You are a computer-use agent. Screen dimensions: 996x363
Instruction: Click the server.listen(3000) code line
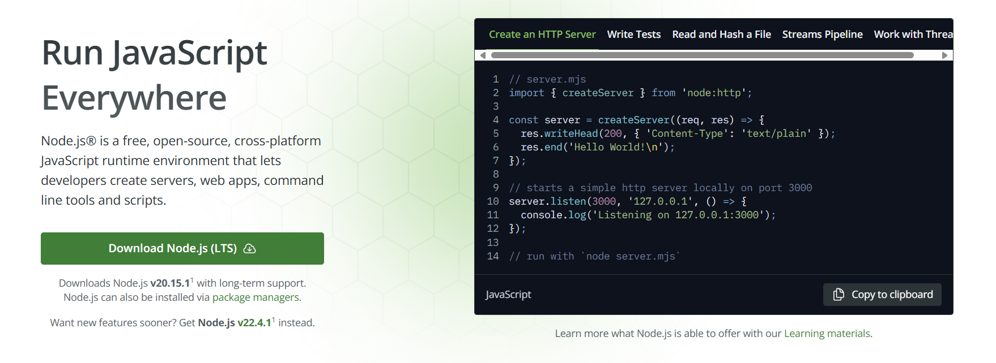click(628, 201)
